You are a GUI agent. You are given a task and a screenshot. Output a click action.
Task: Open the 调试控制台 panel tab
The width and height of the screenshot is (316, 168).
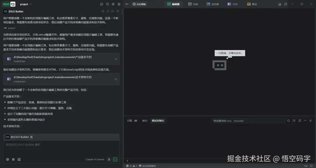158,121
